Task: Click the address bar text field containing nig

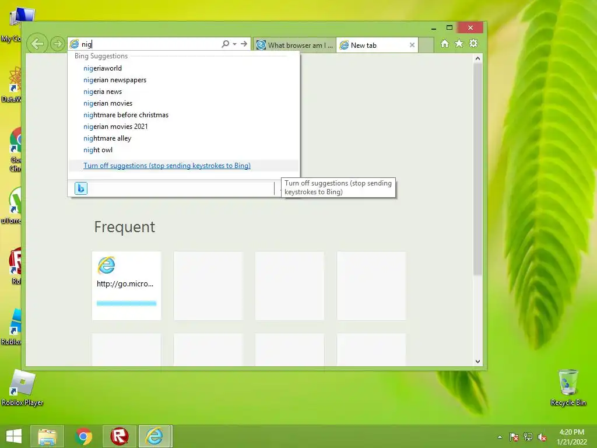Action: 150,44
